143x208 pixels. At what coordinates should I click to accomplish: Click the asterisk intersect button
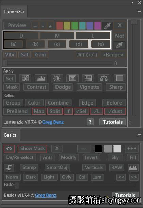[50, 26]
